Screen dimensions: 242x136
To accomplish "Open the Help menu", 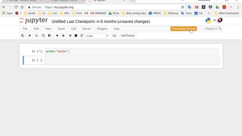I will (116, 29).
